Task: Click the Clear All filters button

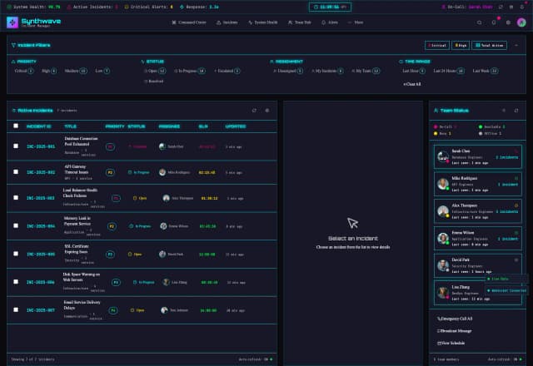Action: (x=411, y=84)
